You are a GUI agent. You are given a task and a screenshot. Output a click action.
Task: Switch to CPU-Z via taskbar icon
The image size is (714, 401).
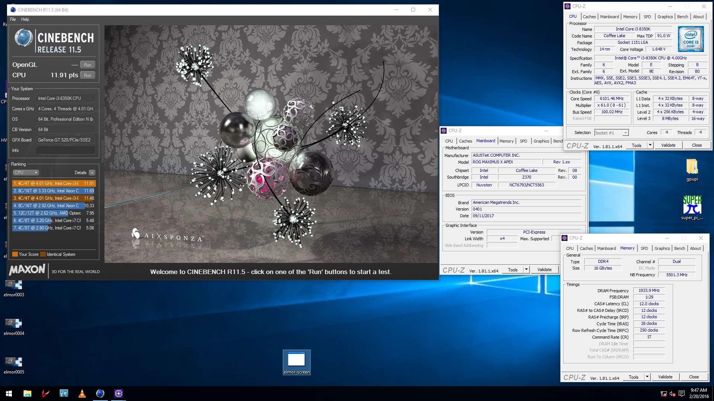coord(118,394)
